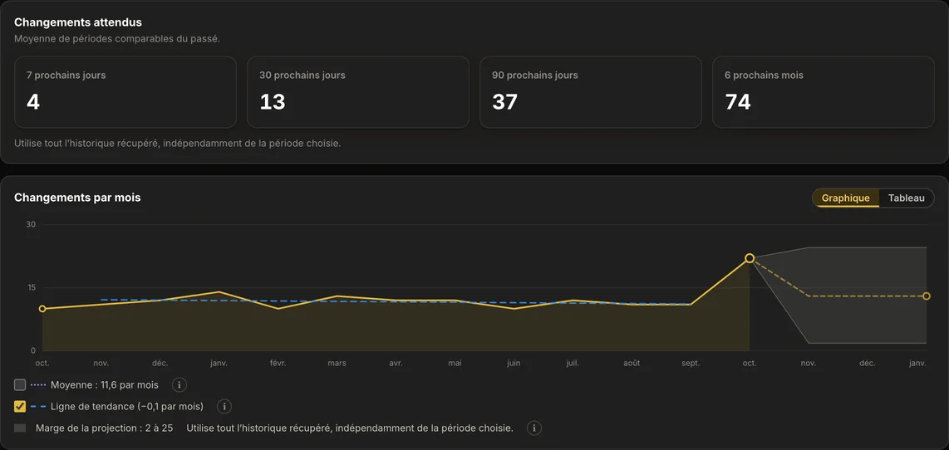Select the Graphique view tab
Screen dimensions: 949x450
point(845,198)
